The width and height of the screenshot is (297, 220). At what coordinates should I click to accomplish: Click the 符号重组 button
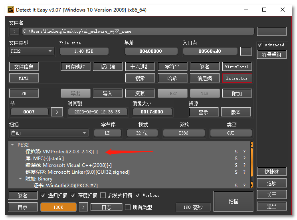[271, 55]
